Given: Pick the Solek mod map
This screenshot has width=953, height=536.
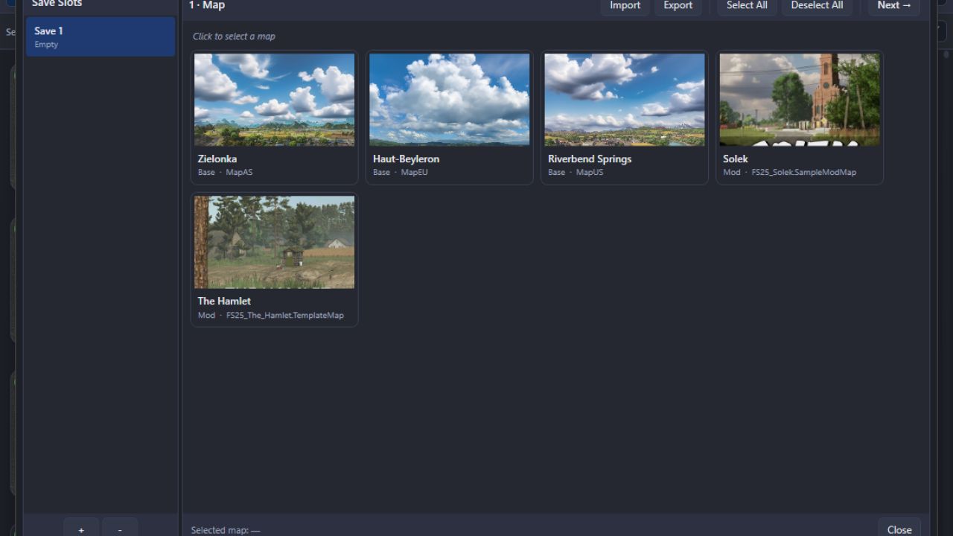Looking at the screenshot, I should pyautogui.click(x=799, y=99).
